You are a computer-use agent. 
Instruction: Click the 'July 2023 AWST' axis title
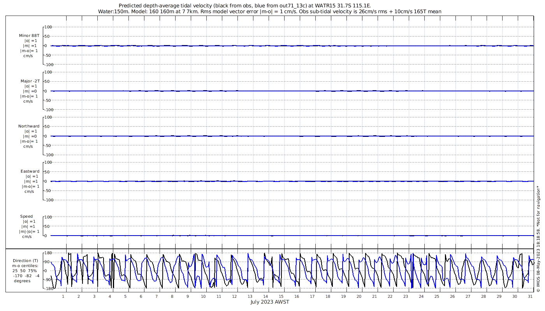click(270, 302)
